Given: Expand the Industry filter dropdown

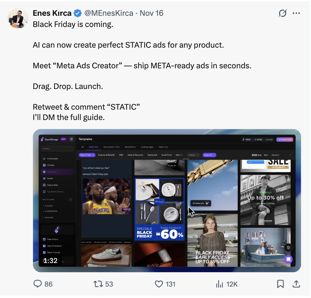Looking at the screenshot, I should coord(193,155).
